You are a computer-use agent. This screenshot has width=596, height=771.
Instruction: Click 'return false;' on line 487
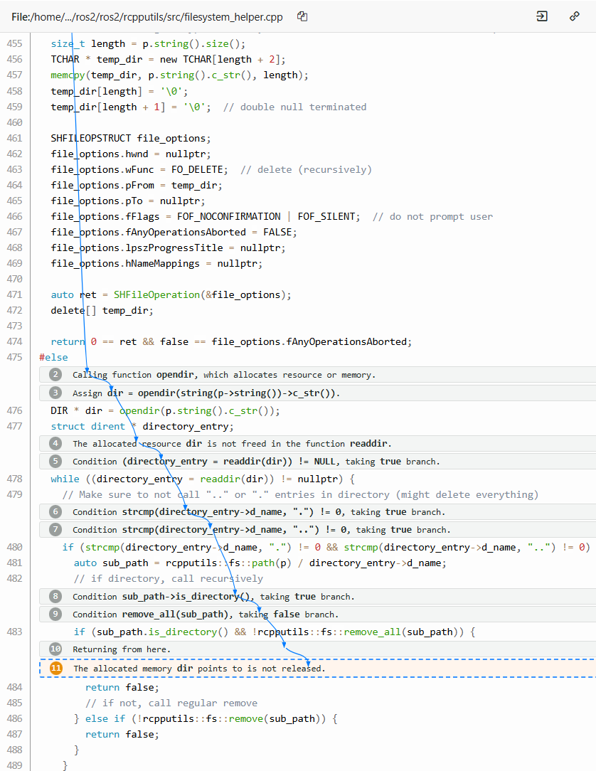click(122, 734)
